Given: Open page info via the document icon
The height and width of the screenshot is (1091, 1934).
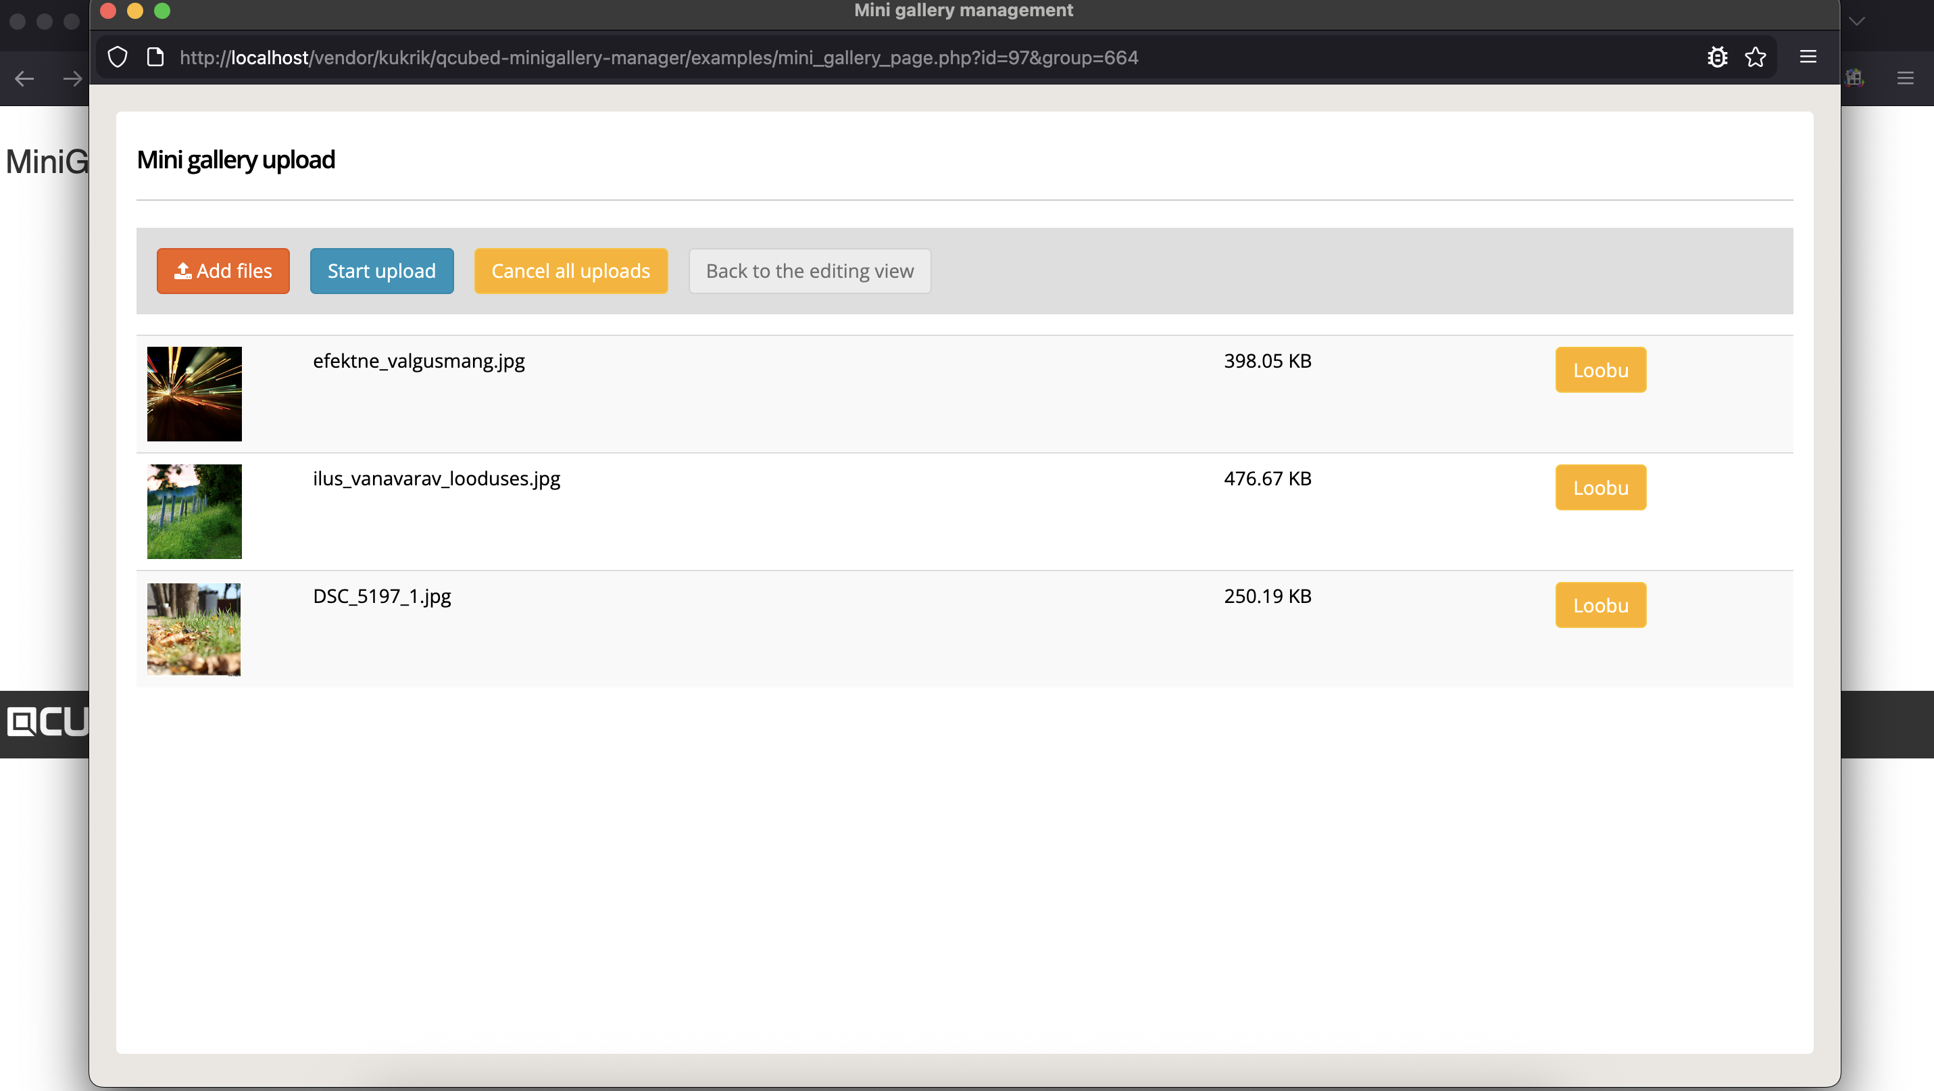Looking at the screenshot, I should pos(155,56).
